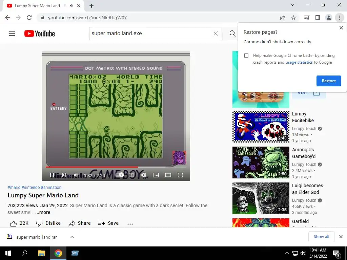Open more actions ellipsis under video
Viewport: 347px width, 260px height.
click(130, 224)
